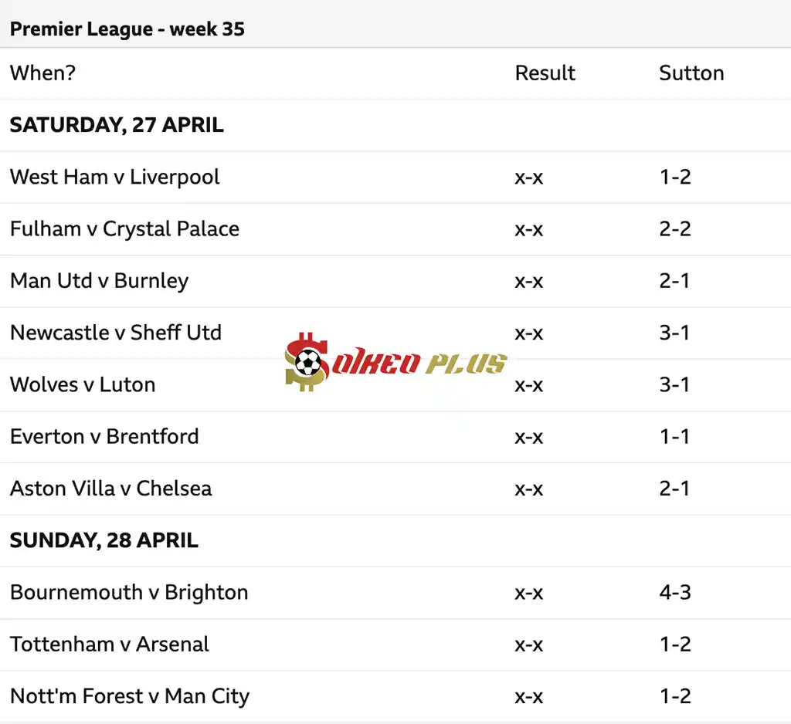
Task: Open the West Ham v Liverpool fixture
Action: pos(115,177)
